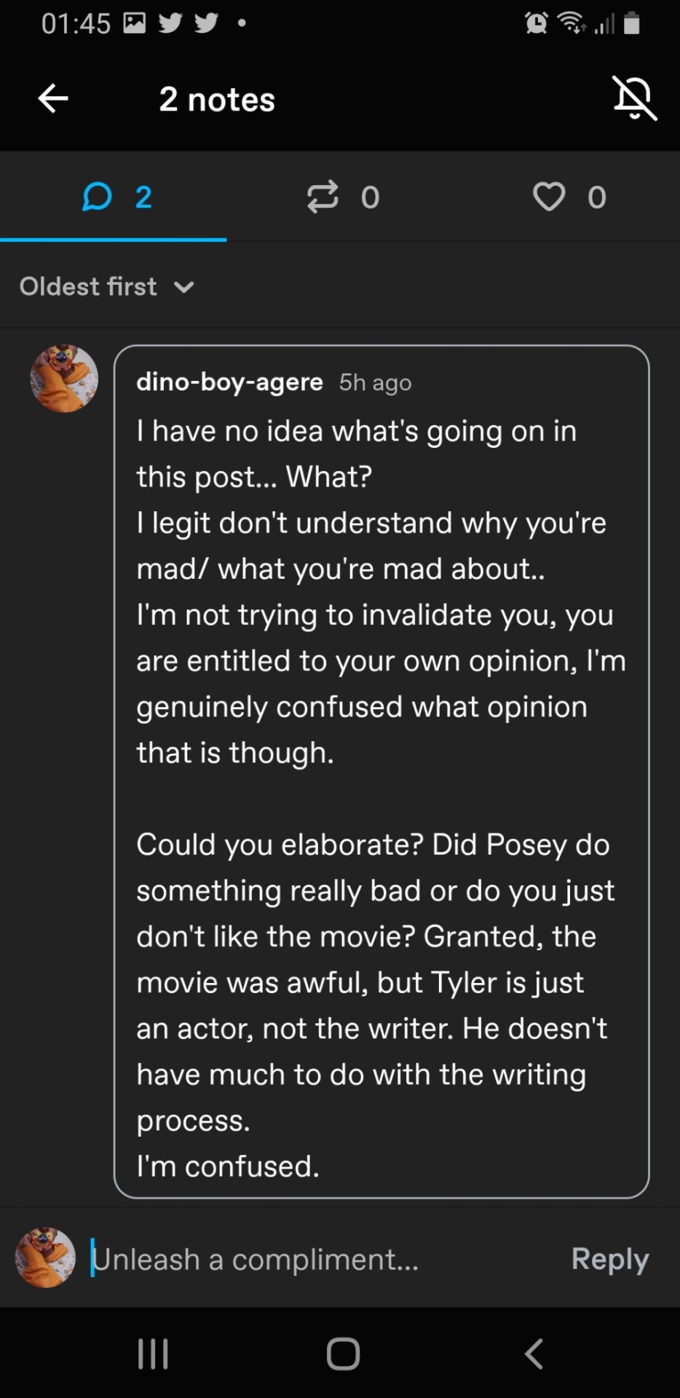
Task: Click the chevron next to Oldest first
Action: [x=184, y=287]
